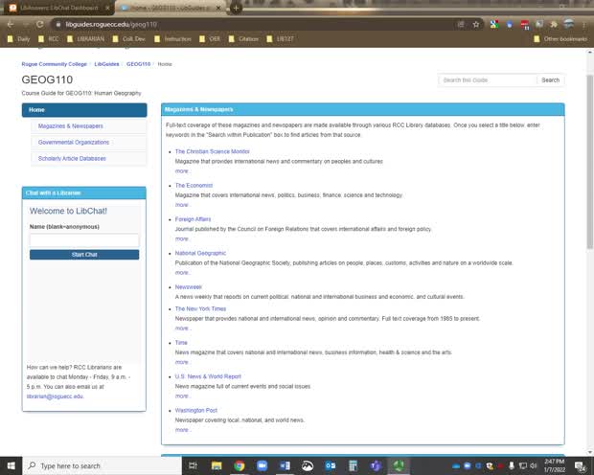This screenshot has height=475, width=594.
Task: Open the Citation bookmarks folder
Action: [243, 38]
